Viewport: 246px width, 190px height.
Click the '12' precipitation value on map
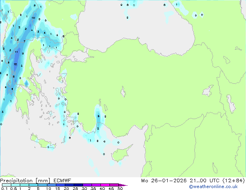tap(15, 64)
